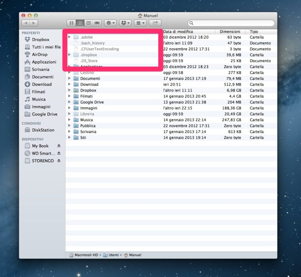The height and width of the screenshot is (277, 301).
Task: Go back with the back arrow
Action: (25, 23)
